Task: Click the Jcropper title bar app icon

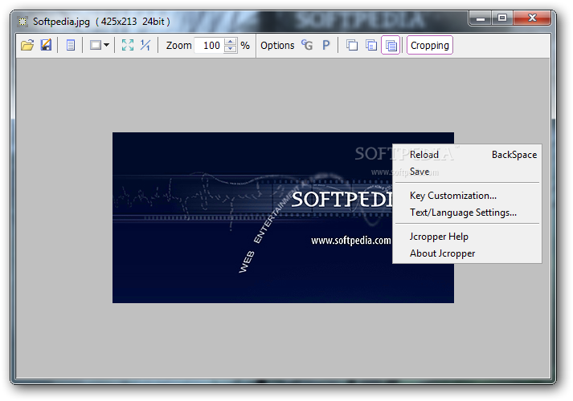Action: tap(23, 22)
